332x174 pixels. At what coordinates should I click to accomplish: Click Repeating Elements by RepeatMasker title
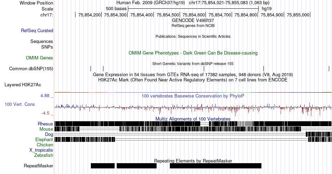[x=193, y=161]
